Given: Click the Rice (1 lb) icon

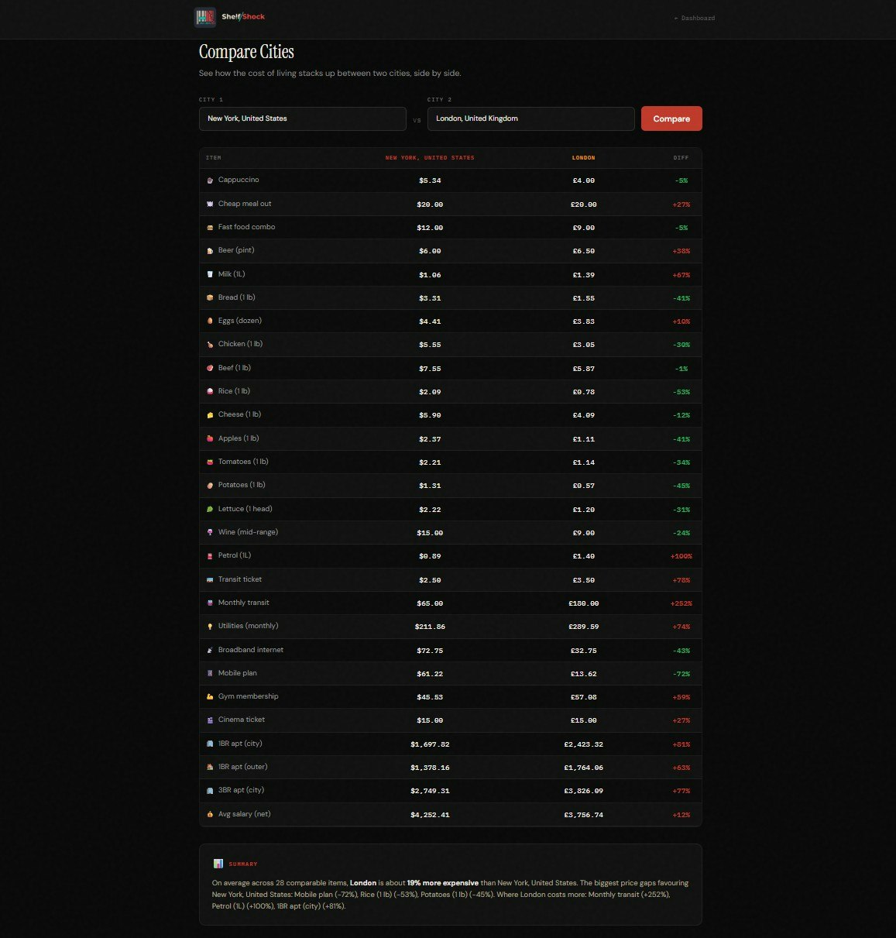Looking at the screenshot, I should coord(210,391).
